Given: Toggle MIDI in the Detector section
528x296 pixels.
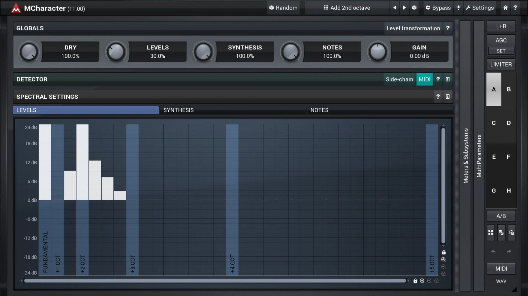Looking at the screenshot, I should 424,79.
